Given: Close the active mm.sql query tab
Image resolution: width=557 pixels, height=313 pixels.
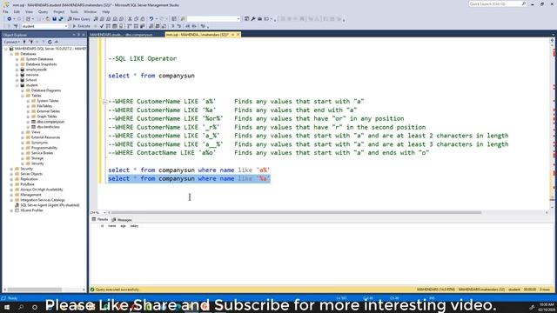Looking at the screenshot, I should [x=238, y=35].
